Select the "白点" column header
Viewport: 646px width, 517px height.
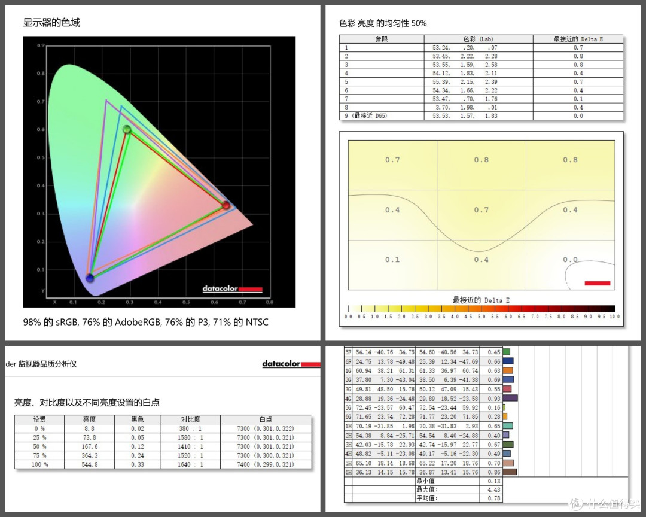266,419
